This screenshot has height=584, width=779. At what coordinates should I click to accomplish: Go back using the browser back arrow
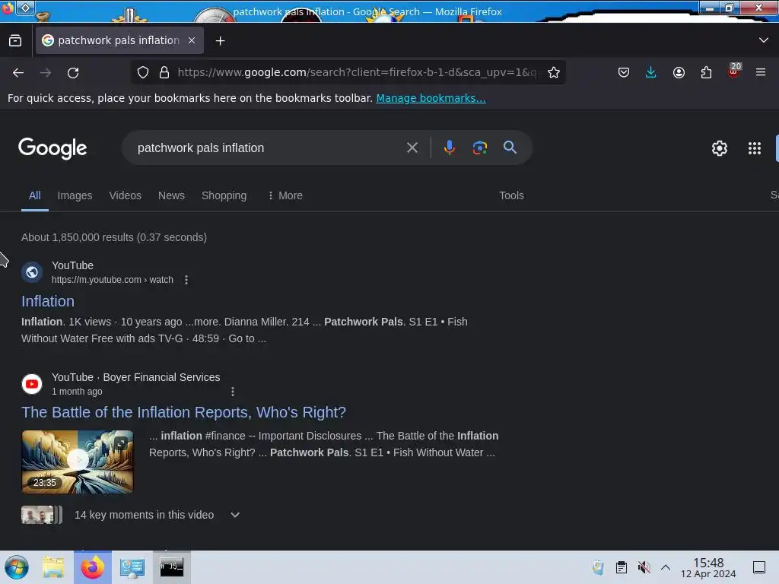click(x=18, y=73)
